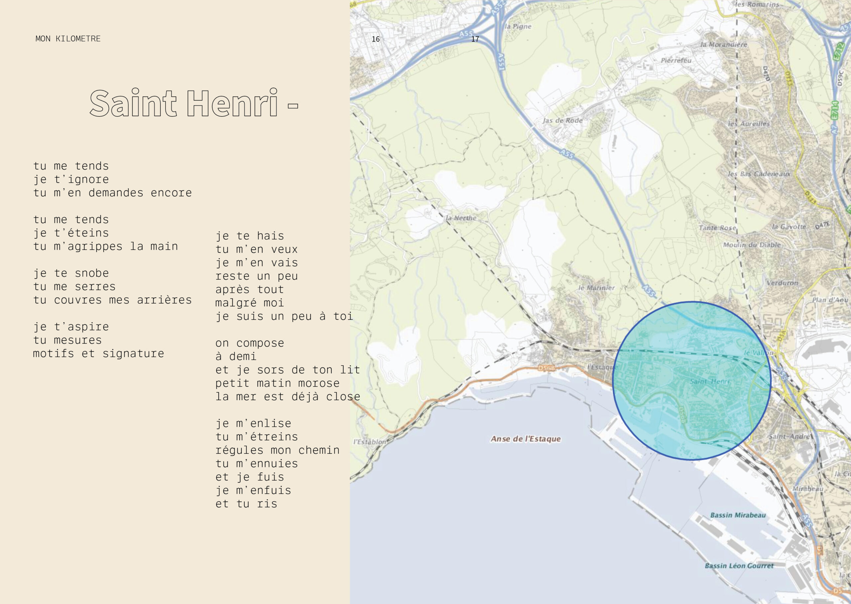Click the line "je m'enlise"
Viewport: 851px width, 604px height.
[253, 423]
